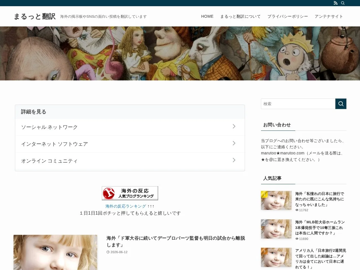
Task: Select ソーシャル ネットワーク row
Action: 130,127
